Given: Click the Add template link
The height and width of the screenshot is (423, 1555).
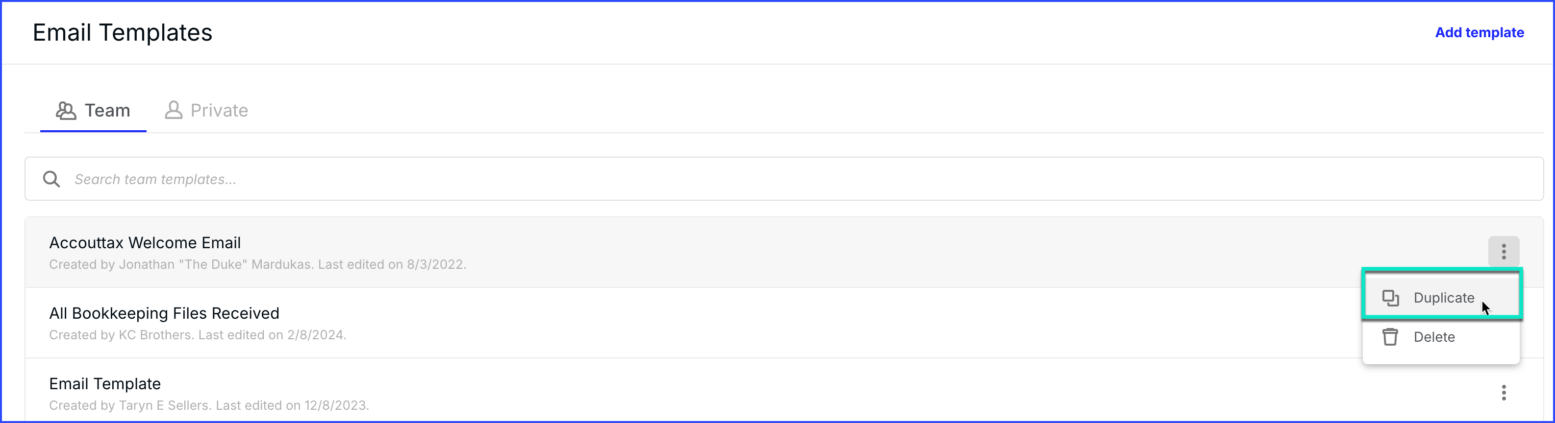Looking at the screenshot, I should [x=1479, y=32].
